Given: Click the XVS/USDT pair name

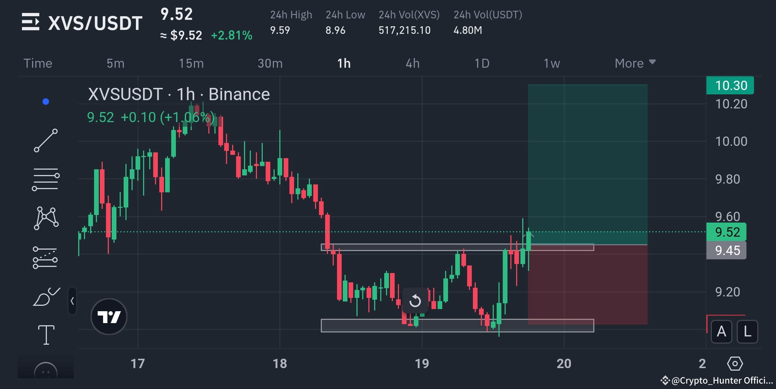Looking at the screenshot, I should pos(95,22).
